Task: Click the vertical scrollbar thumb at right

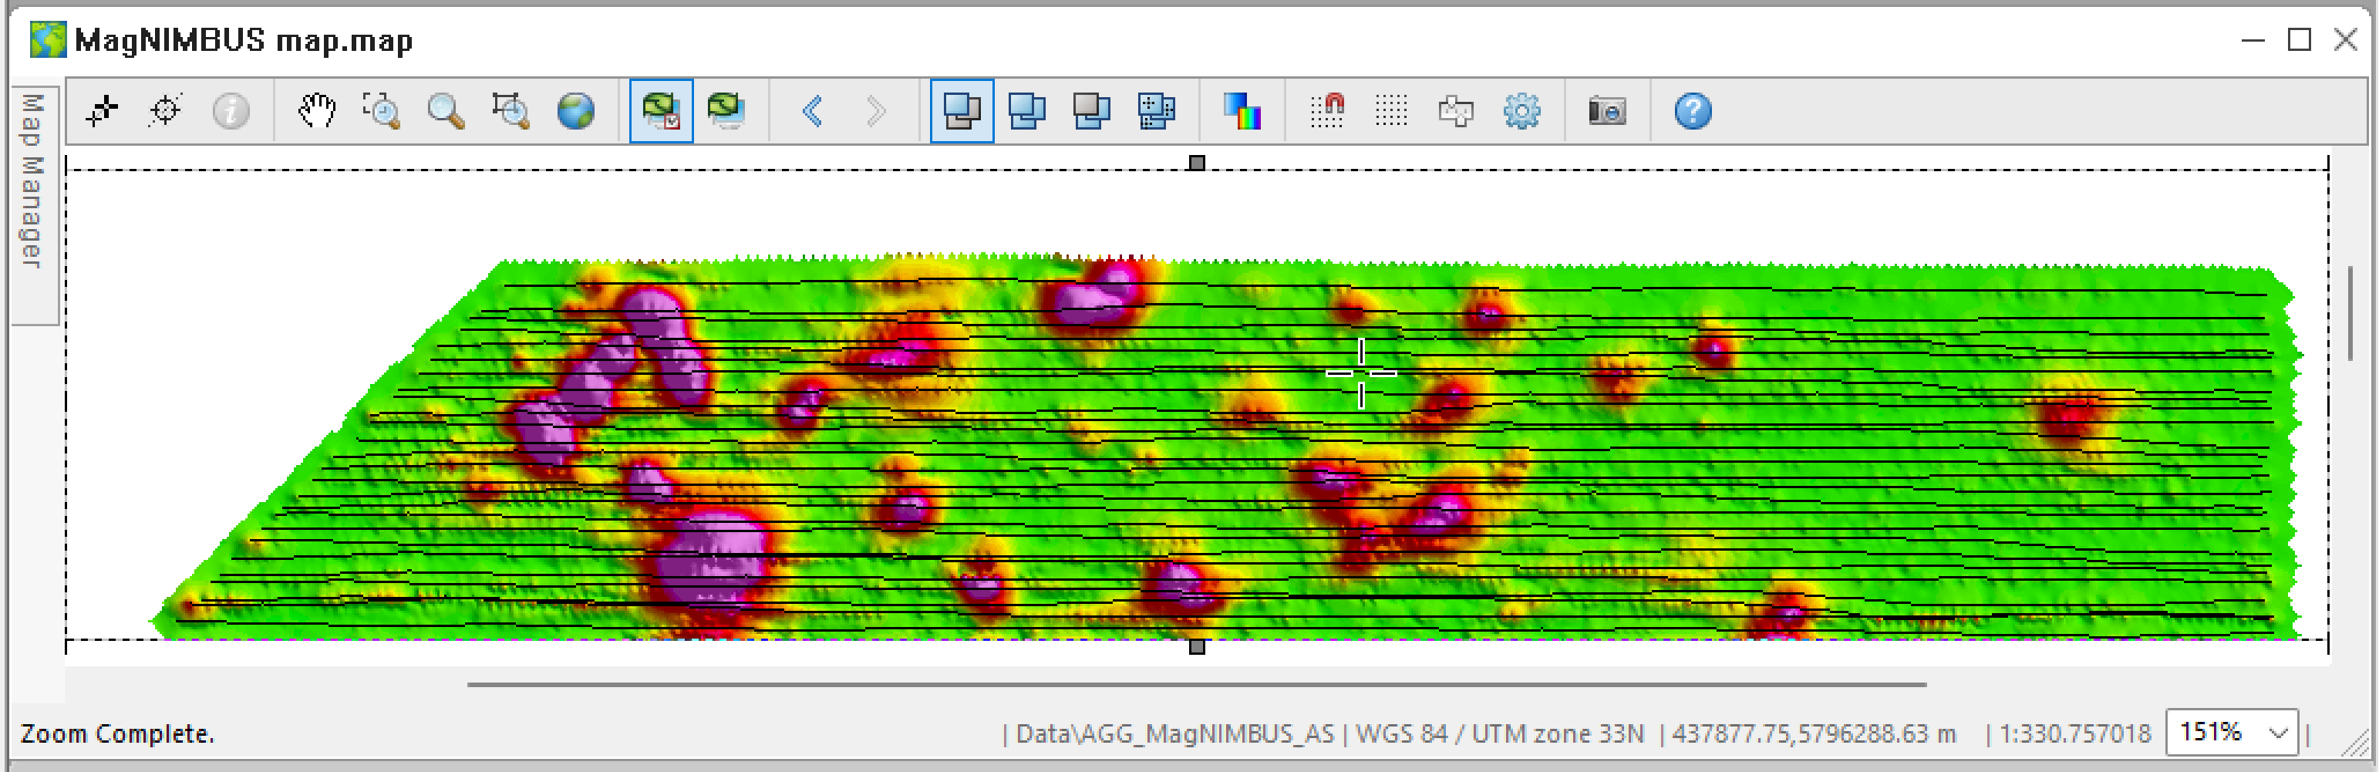Action: pos(2351,314)
